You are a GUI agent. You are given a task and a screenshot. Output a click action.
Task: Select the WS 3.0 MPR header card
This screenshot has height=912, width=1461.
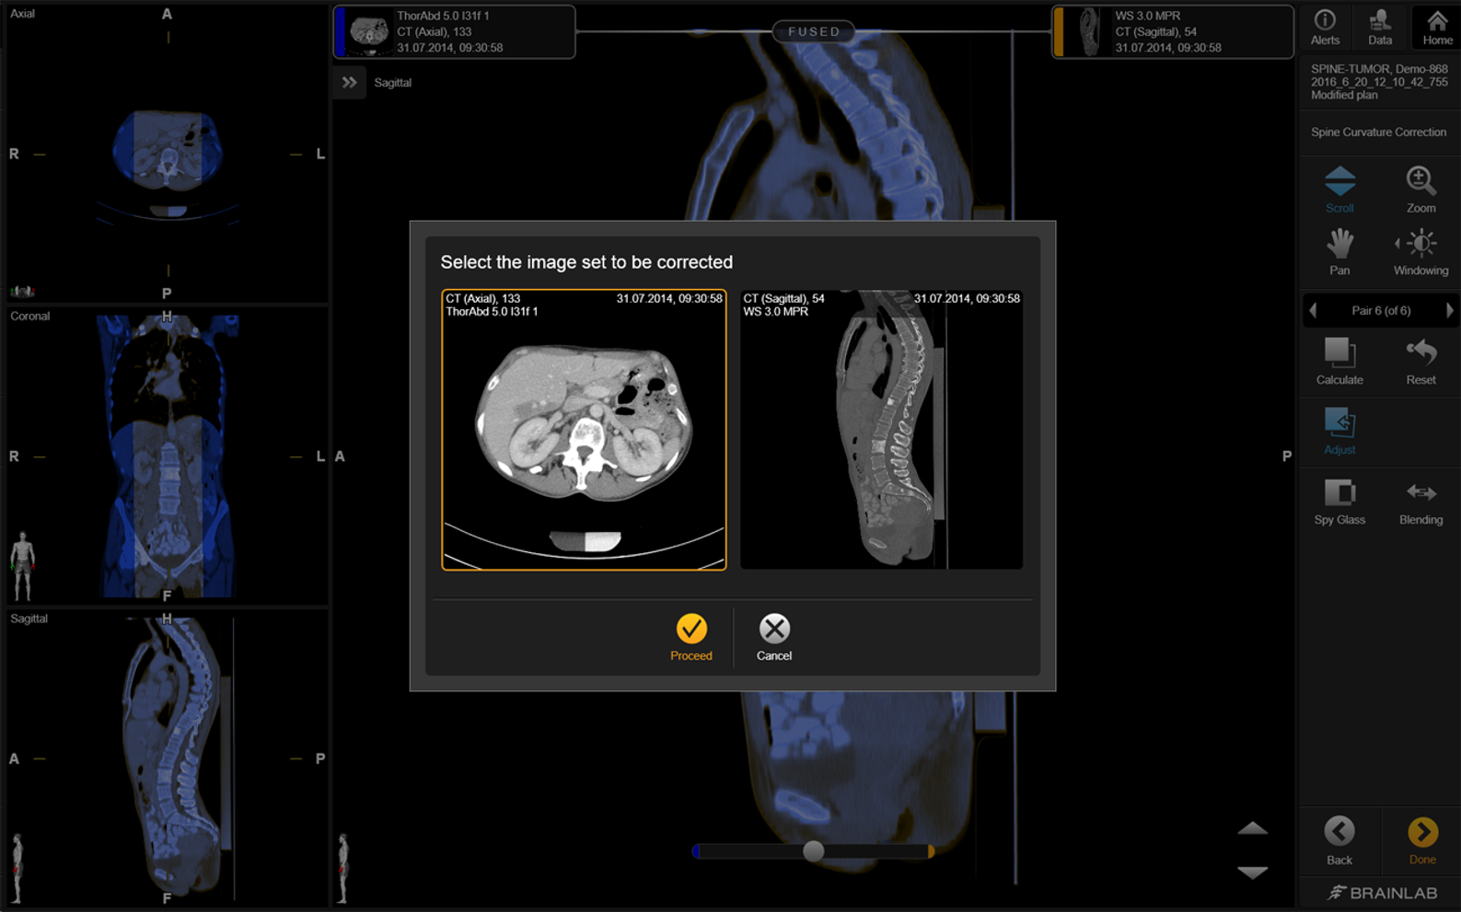pyautogui.click(x=1173, y=32)
